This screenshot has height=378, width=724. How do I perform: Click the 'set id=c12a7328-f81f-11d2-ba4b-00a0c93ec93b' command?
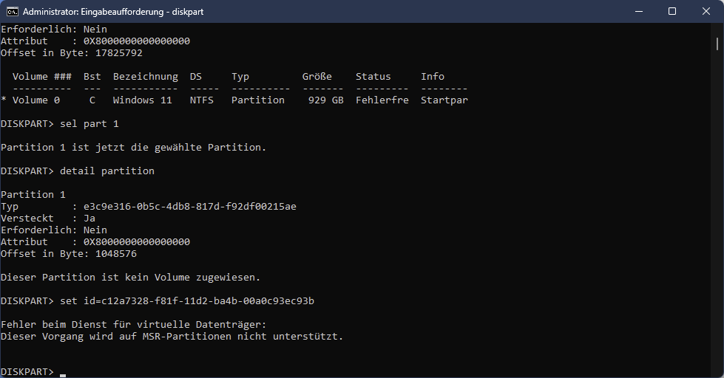pos(187,301)
